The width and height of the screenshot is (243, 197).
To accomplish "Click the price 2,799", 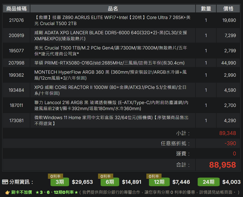I will [230, 51].
